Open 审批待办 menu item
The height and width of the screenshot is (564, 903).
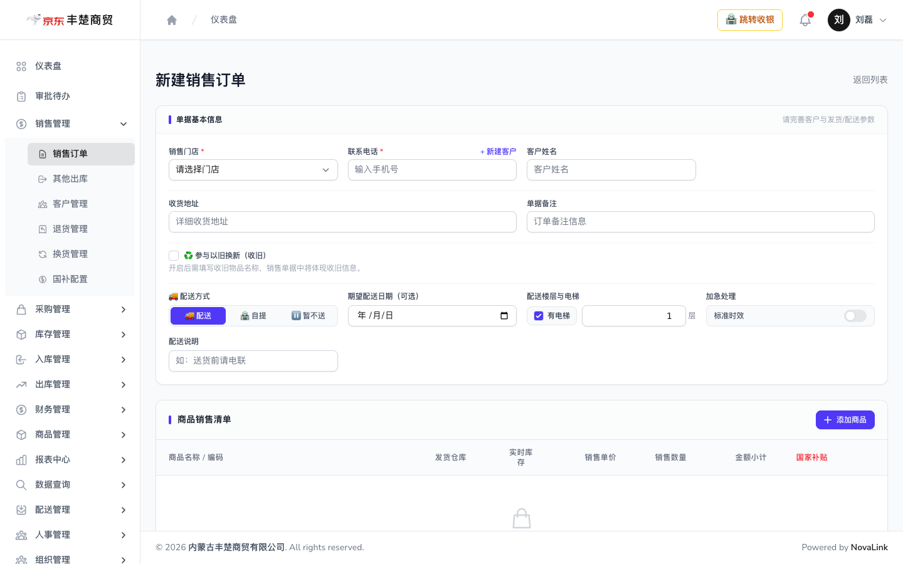point(70,97)
